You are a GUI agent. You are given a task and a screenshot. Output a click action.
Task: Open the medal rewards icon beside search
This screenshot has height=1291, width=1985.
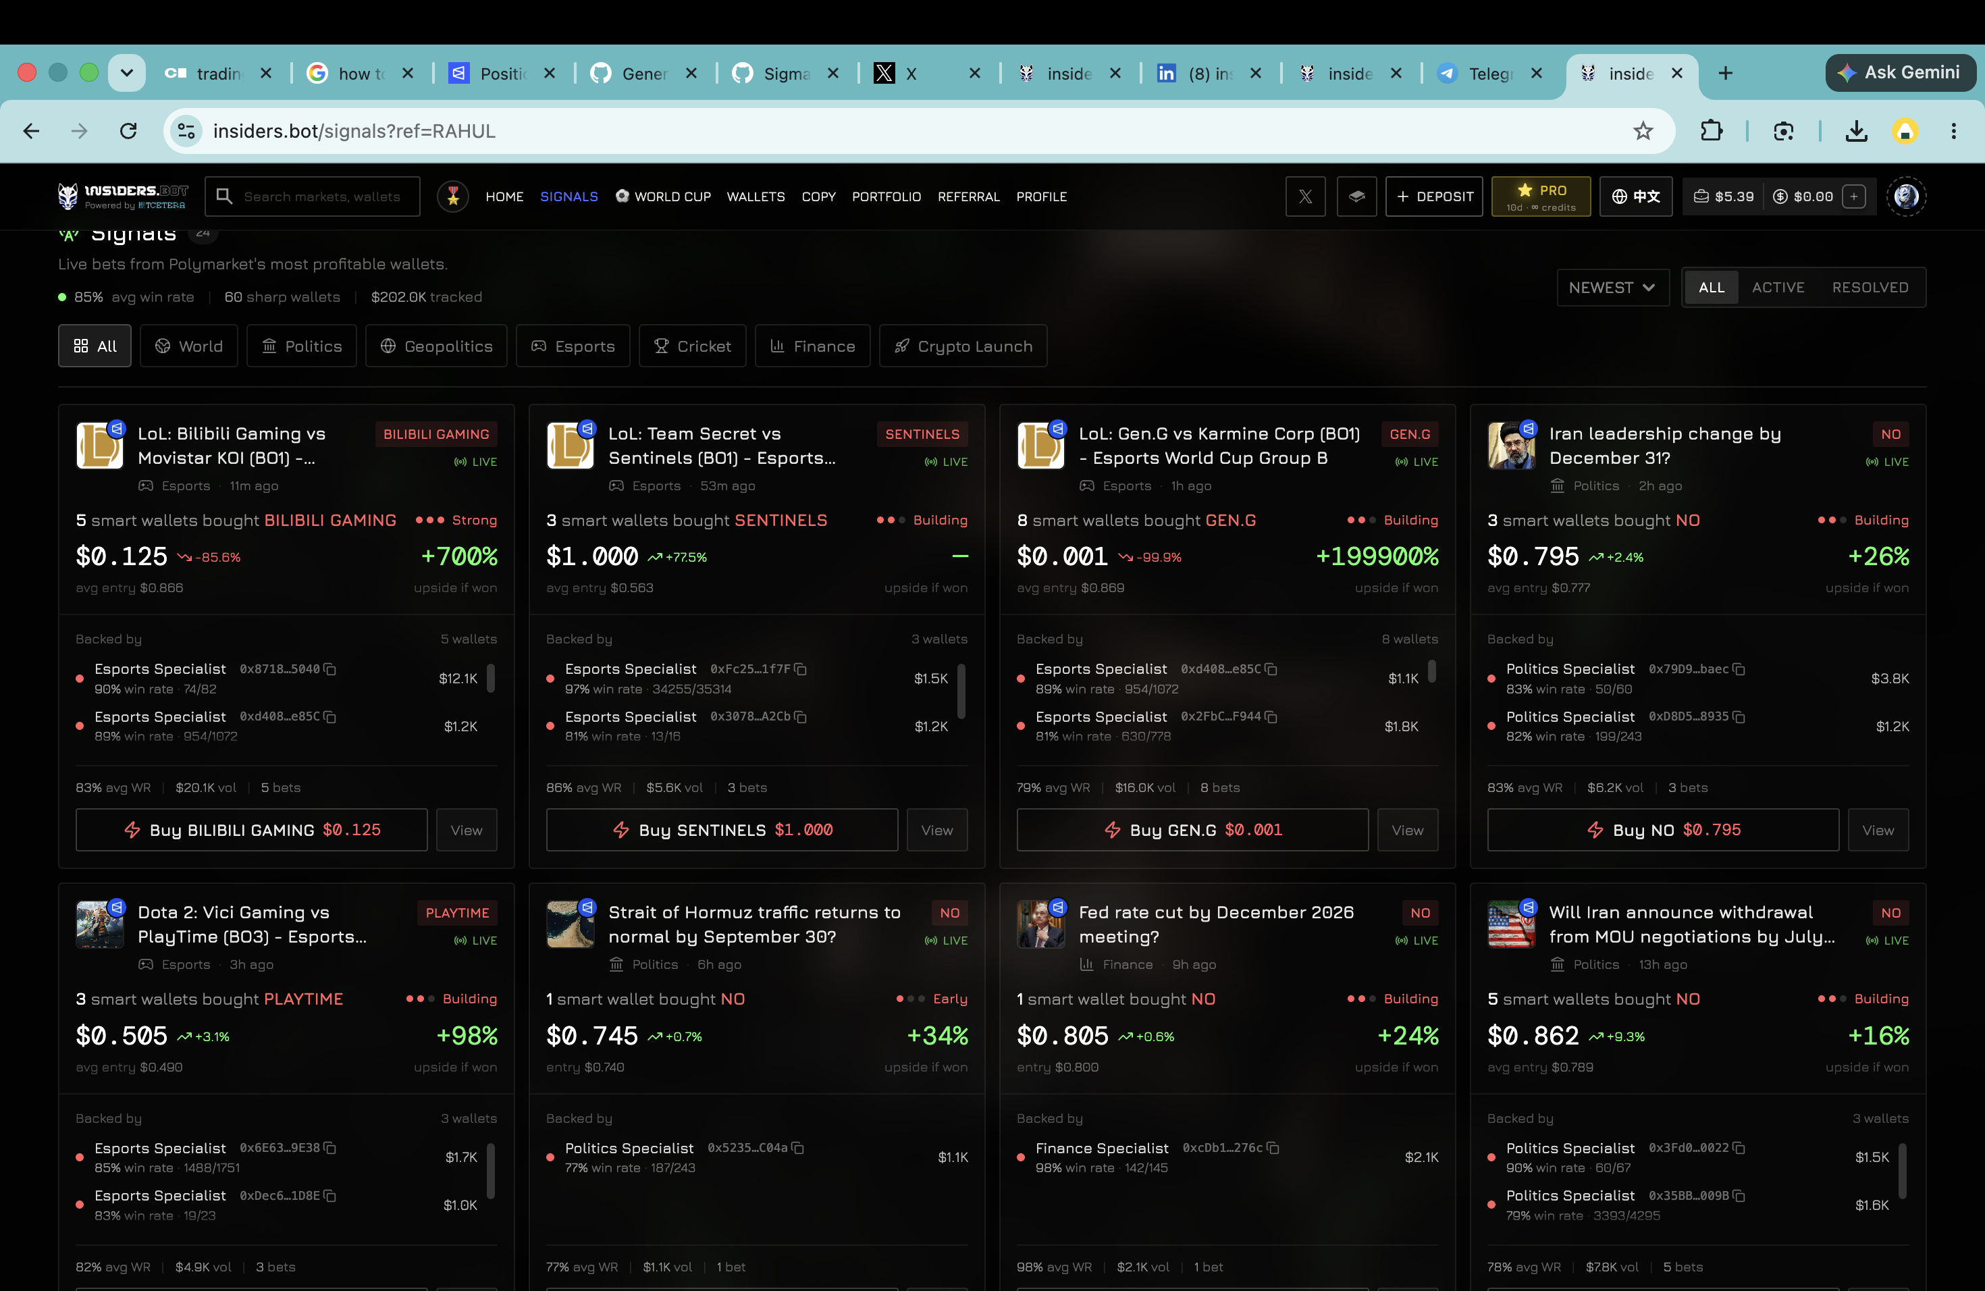point(453,196)
